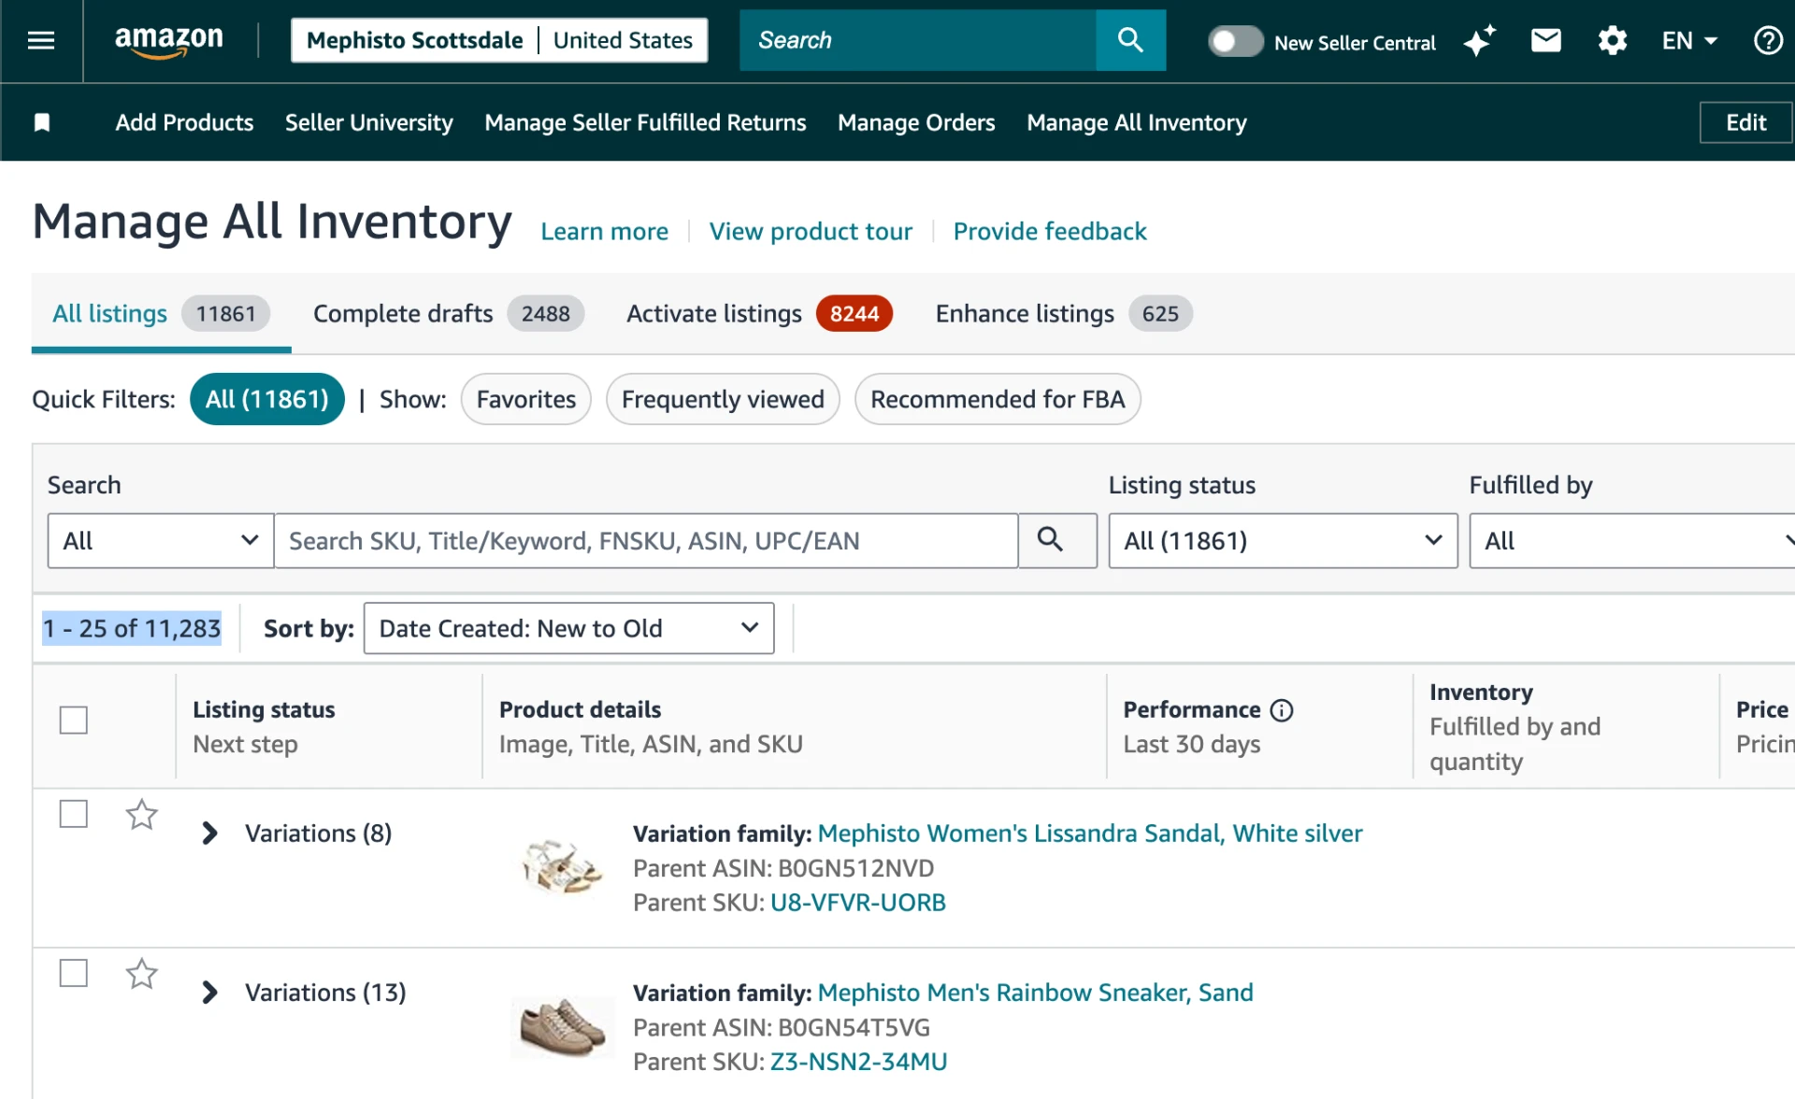Expand Variations (8) row

(x=210, y=834)
